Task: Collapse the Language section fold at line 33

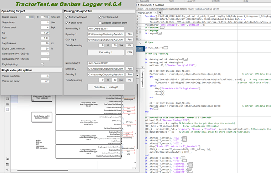Action: click(x=140, y=30)
